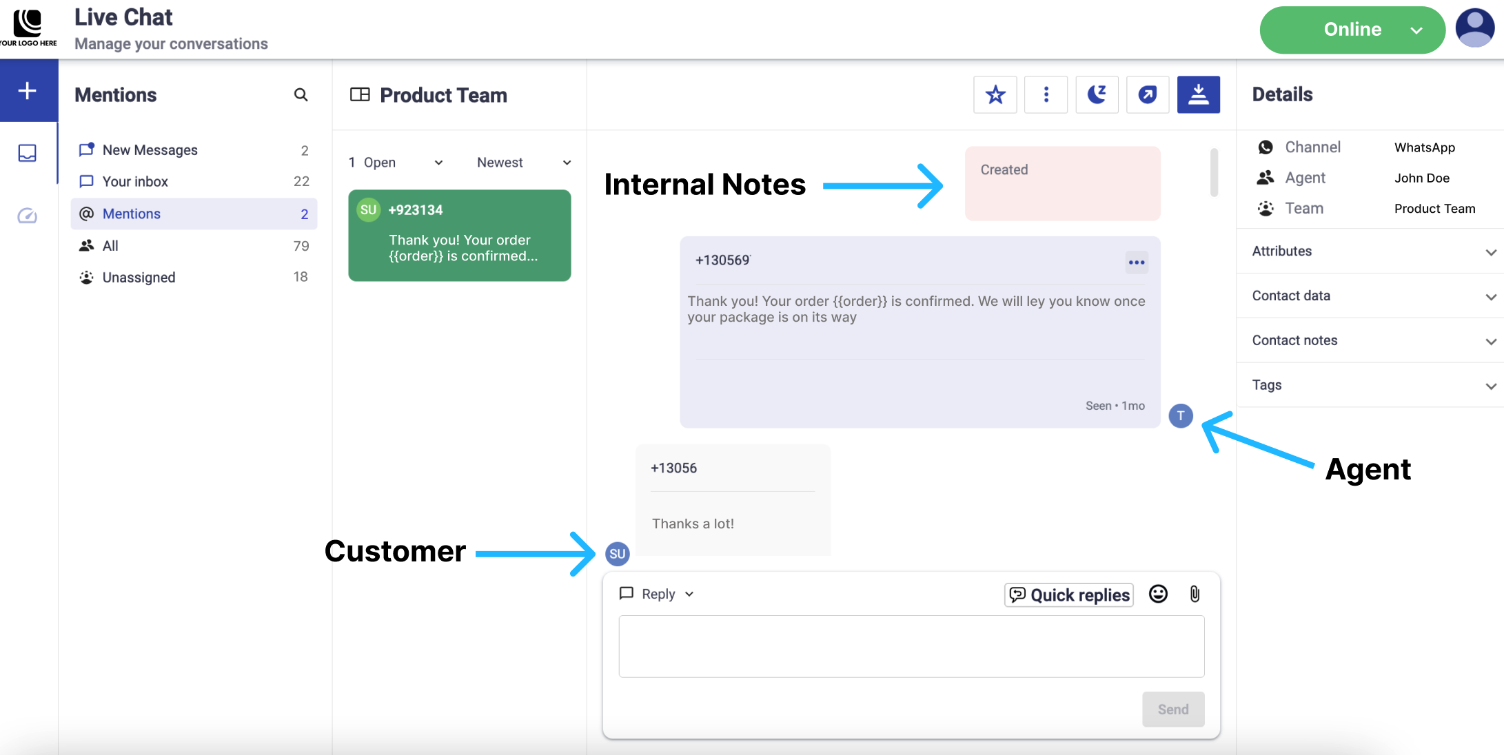1504x755 pixels.
Task: Select the Unassigned conversations item
Action: coord(139,277)
